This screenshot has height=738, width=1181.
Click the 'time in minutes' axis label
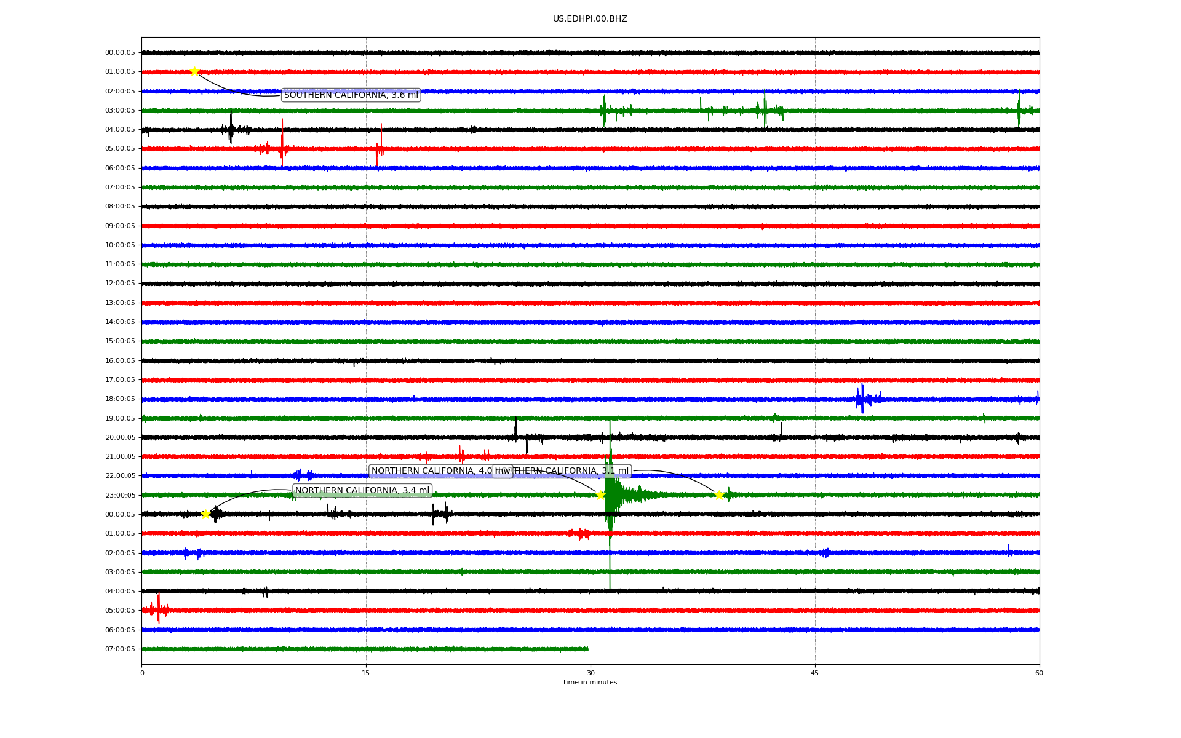point(590,682)
